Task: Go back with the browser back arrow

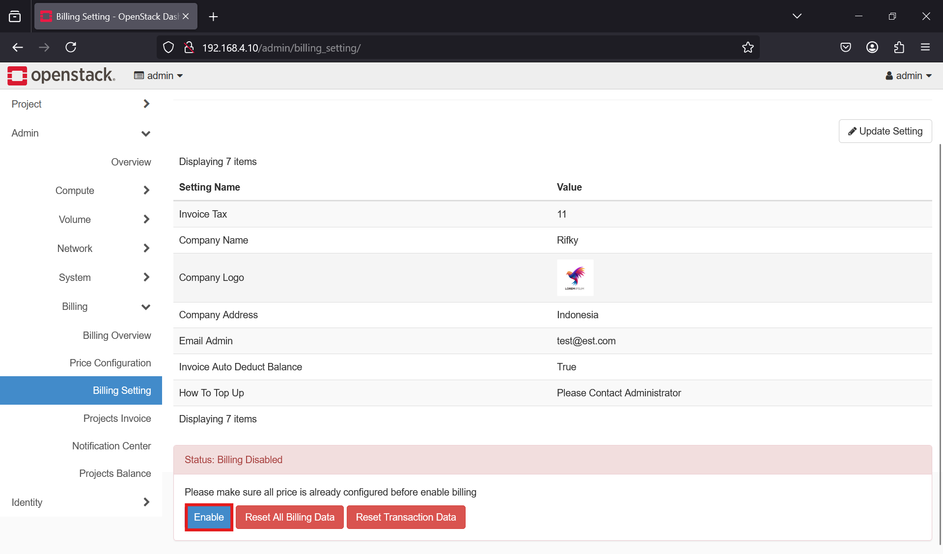Action: (x=18, y=47)
